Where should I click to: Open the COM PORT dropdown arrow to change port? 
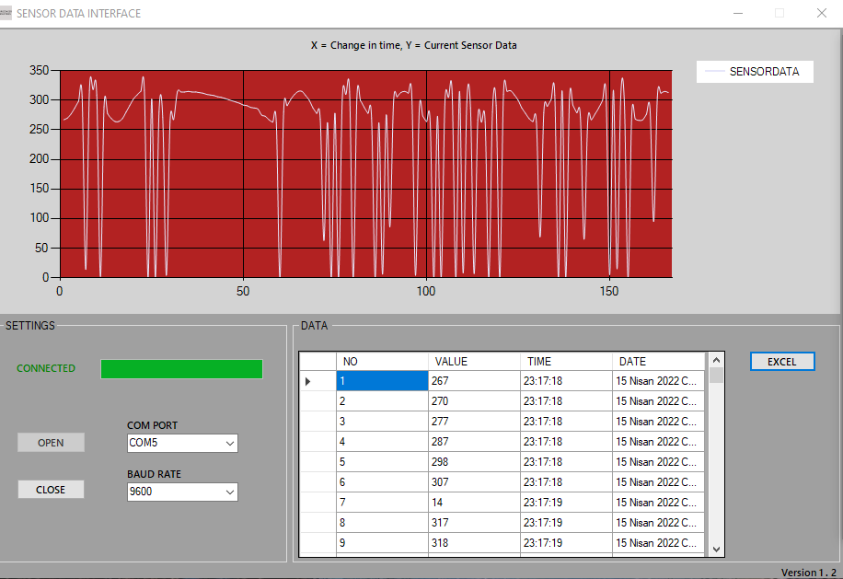[228, 443]
